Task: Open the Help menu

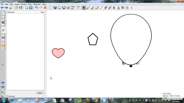Action: 44,4
